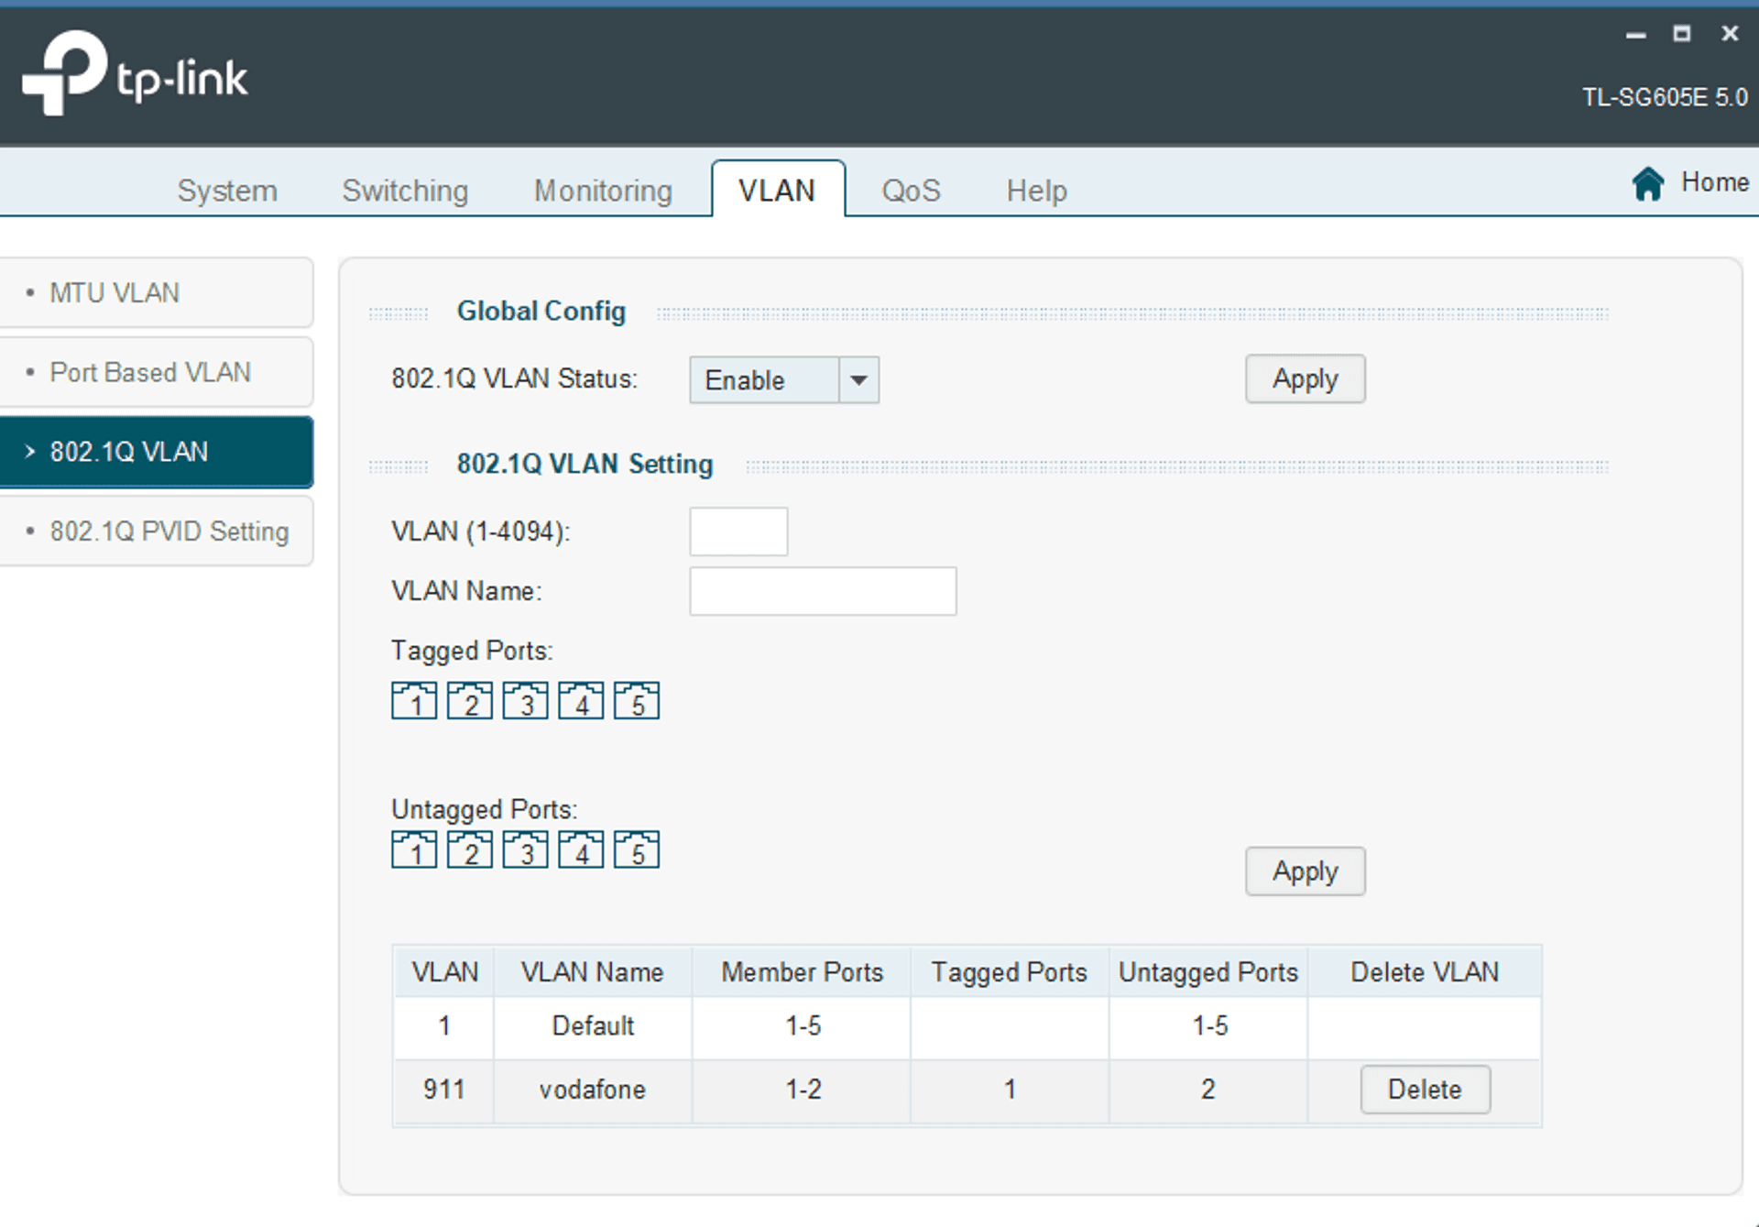Screen dimensions: 1759x1227
Task: Click Apply in Global Config section
Action: (x=1305, y=378)
